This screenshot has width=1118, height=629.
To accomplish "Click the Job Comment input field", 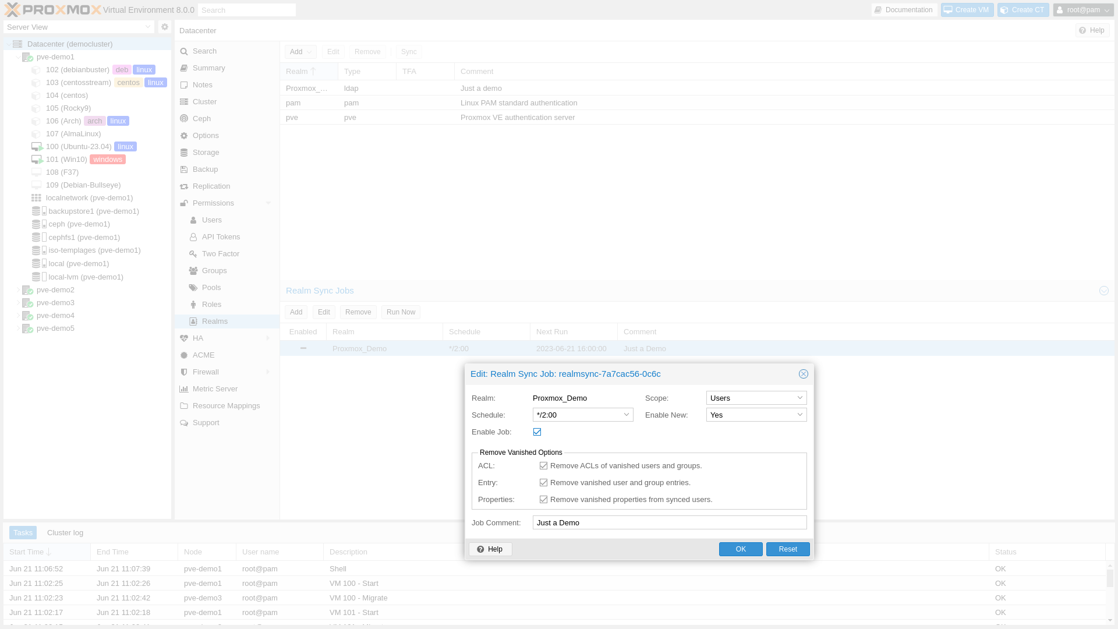I will click(670, 522).
